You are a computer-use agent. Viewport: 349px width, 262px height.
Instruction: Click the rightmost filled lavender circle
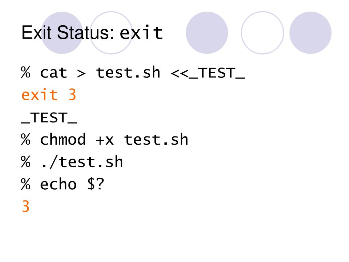(x=310, y=33)
